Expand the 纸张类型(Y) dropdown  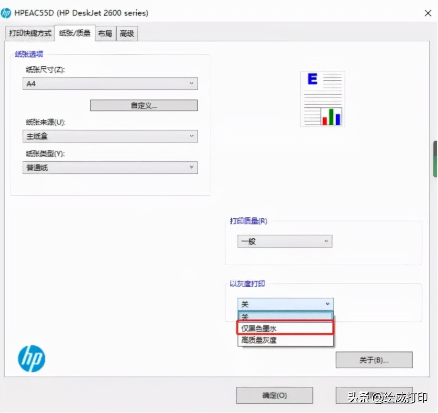191,168
